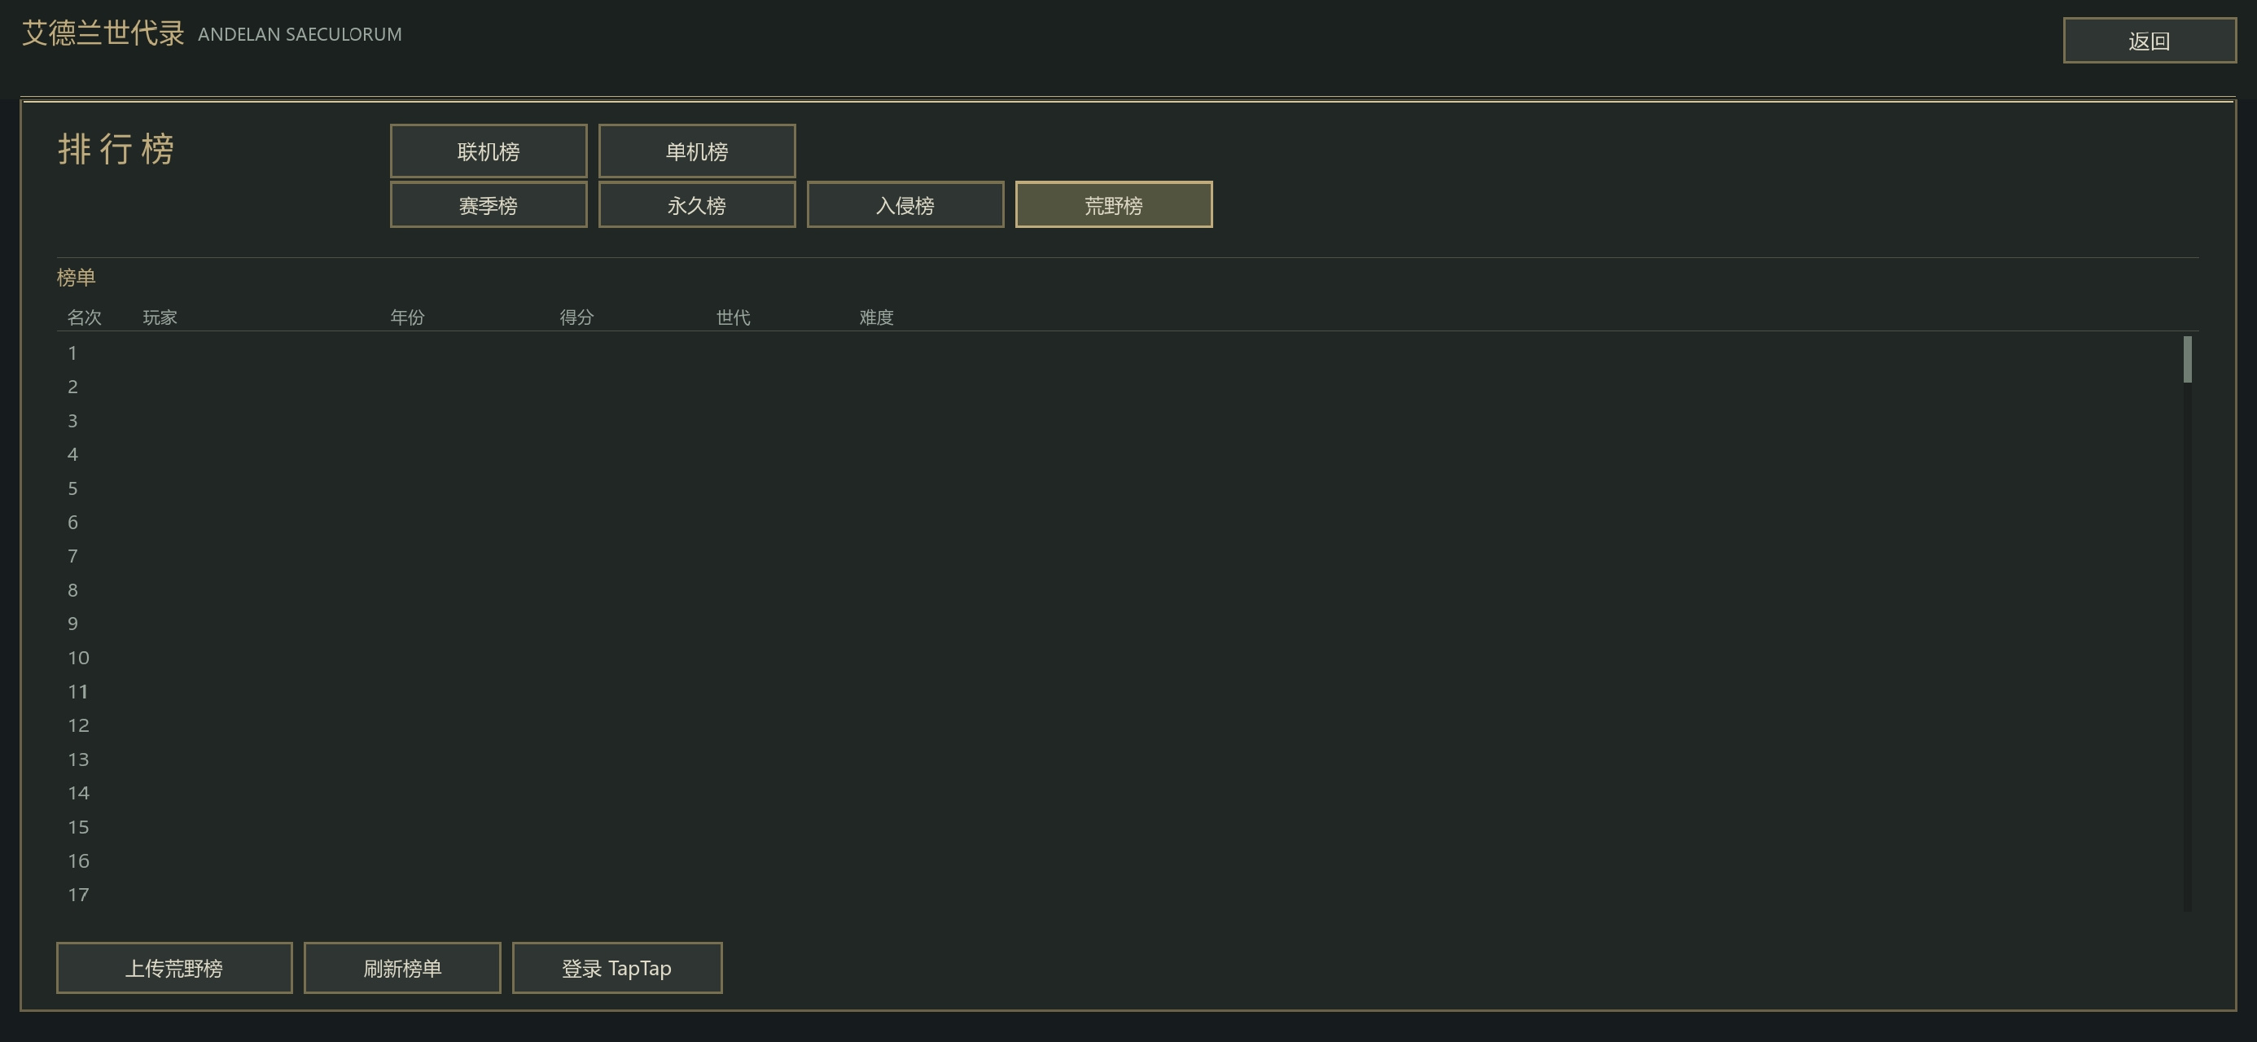Screen dimensions: 2257x1042
Task: Click the leaderboard scrollbar thumb
Action: pos(2187,359)
